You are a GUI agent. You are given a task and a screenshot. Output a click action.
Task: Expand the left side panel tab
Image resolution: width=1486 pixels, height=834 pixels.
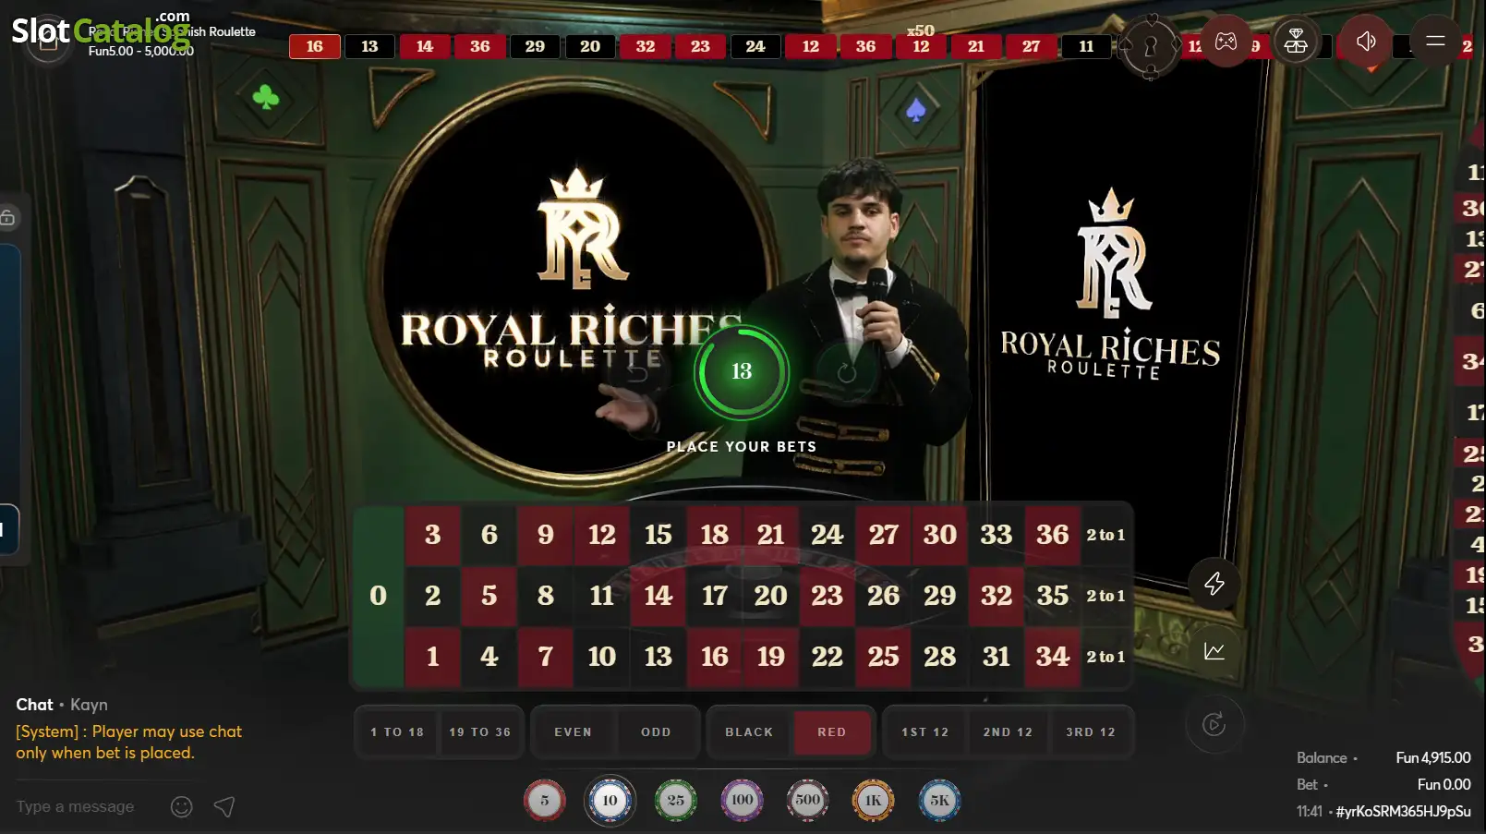point(9,529)
